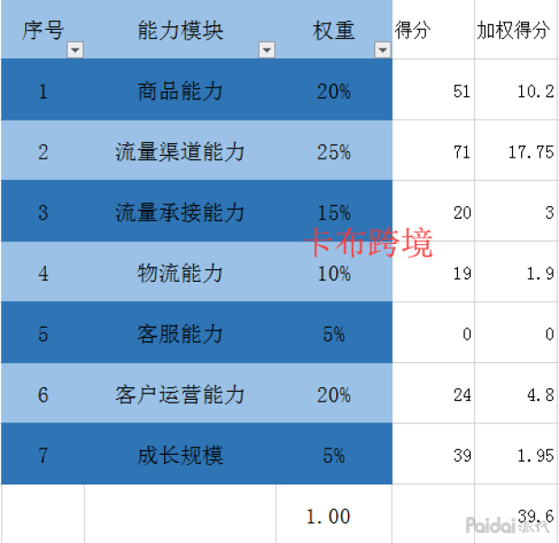Click the 流量承接能力 cell
Image resolution: width=559 pixels, height=543 pixels.
pyautogui.click(x=180, y=213)
